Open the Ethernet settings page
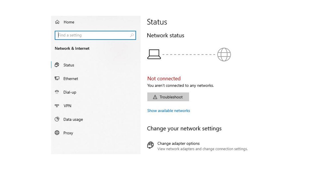The image size is (326, 171). pos(71,78)
